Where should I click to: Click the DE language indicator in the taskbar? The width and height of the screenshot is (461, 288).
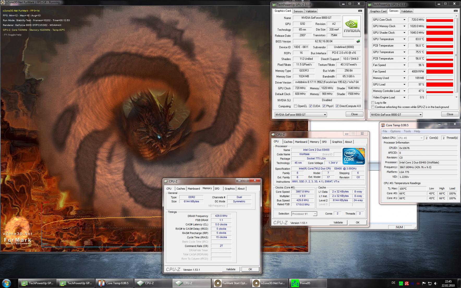pyautogui.click(x=393, y=283)
